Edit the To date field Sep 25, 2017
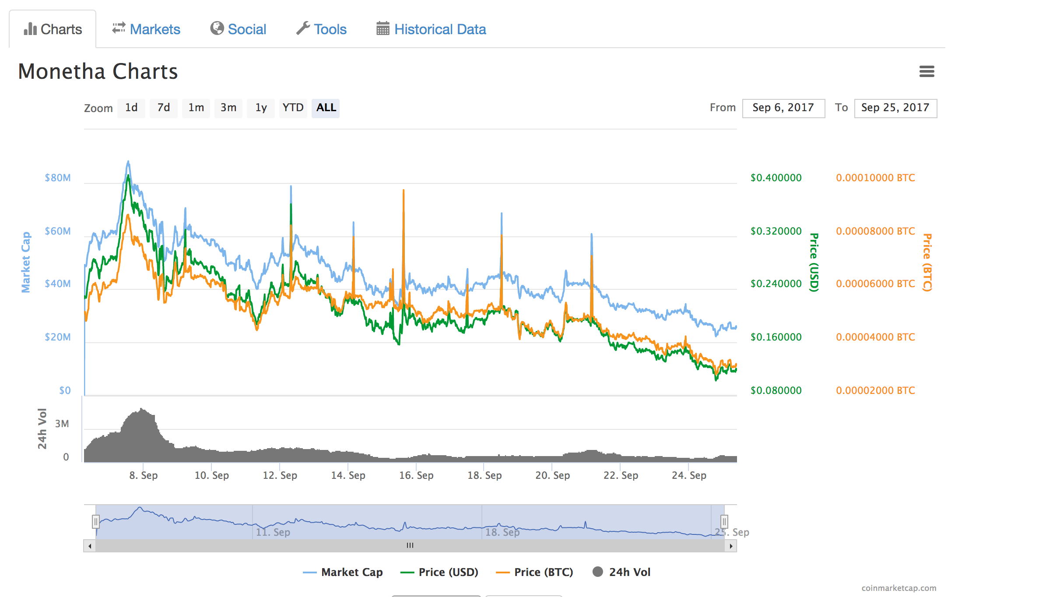Screen dimensions: 1053x597 pyautogui.click(x=895, y=108)
